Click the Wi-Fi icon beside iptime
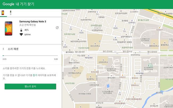The width and height of the screenshot is (173, 108). (x=21, y=34)
